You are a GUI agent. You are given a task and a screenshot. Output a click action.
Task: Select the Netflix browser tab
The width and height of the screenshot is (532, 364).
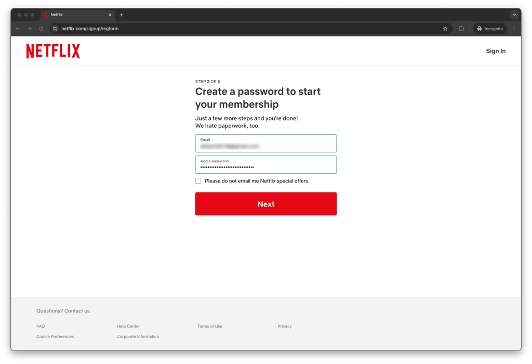click(x=78, y=15)
